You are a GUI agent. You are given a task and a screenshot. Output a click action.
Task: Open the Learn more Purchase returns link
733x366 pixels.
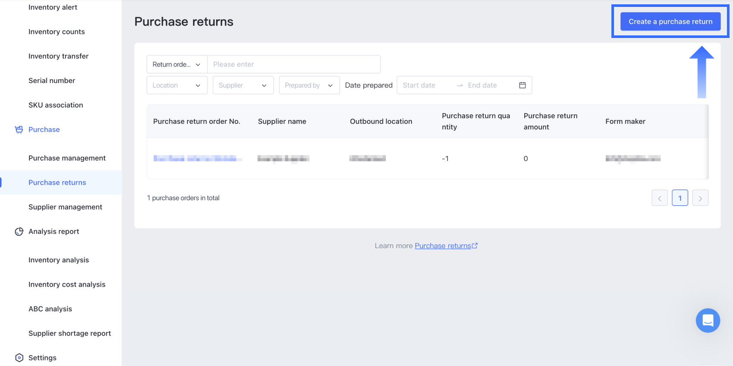443,246
